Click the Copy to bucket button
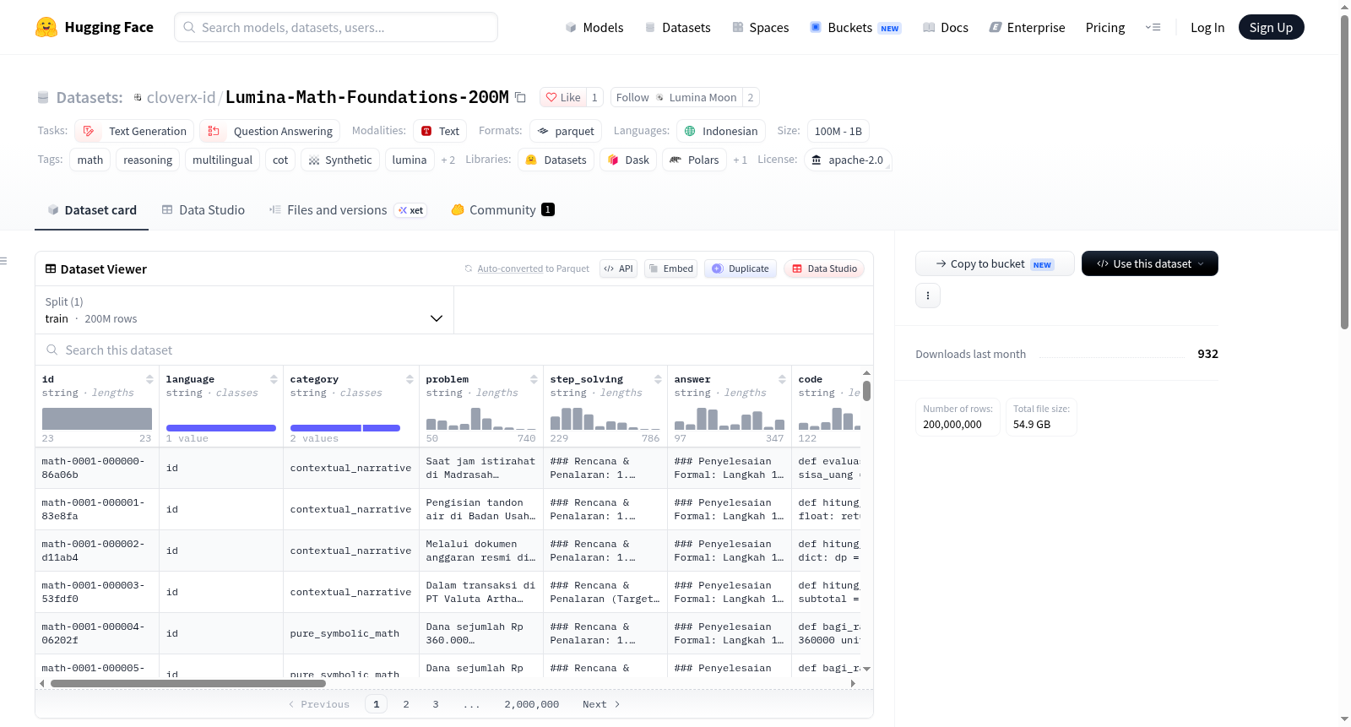1351x727 pixels. 995,263
